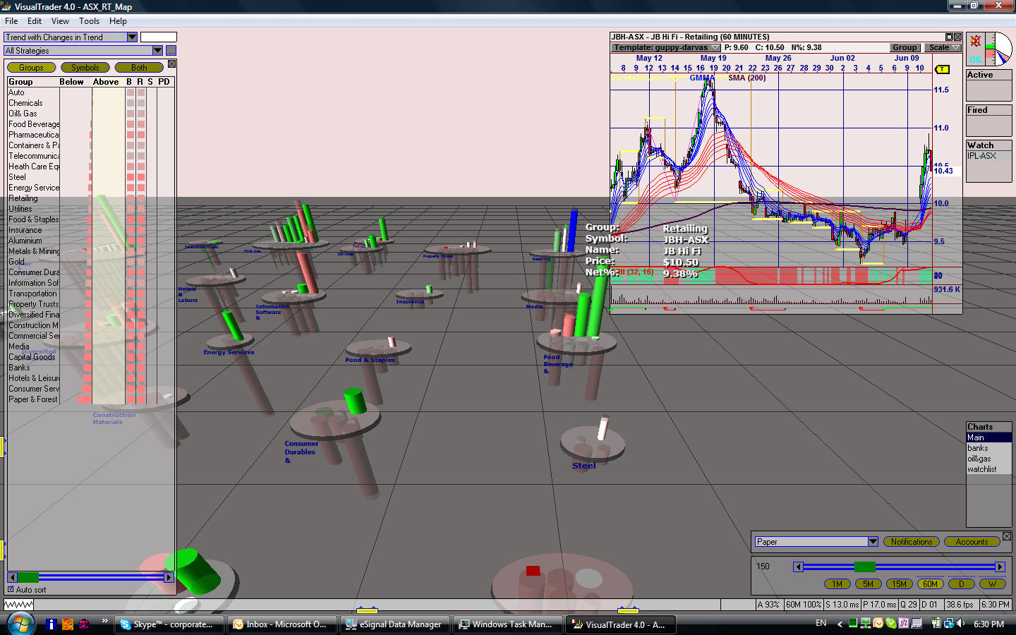Screen dimensions: 1016x635
Task: Select the Symbols tab button
Action: click(x=85, y=68)
